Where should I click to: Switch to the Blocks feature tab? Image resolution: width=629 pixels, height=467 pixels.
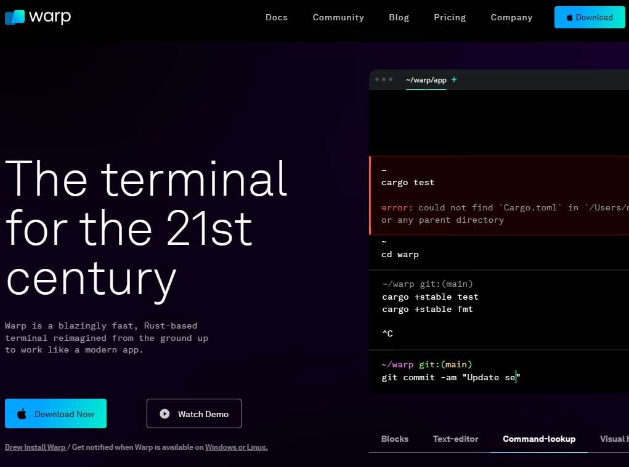point(395,439)
